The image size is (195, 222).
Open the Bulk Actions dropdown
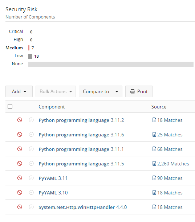click(56, 91)
